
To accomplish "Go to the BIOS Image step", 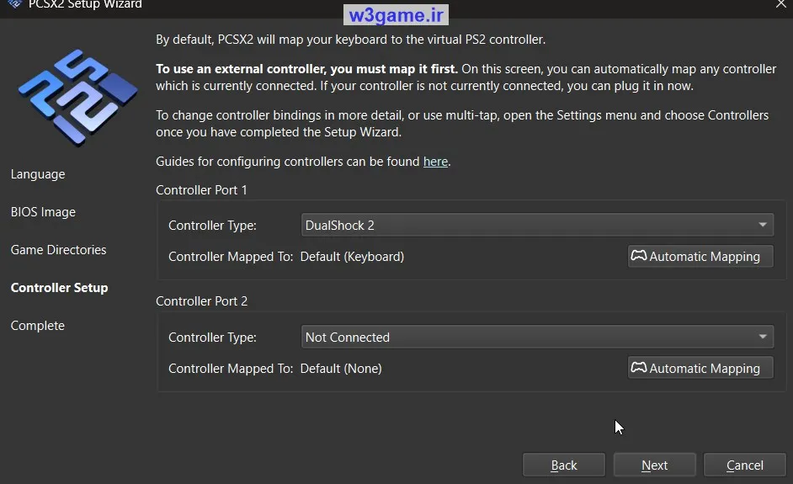I will click(x=43, y=212).
